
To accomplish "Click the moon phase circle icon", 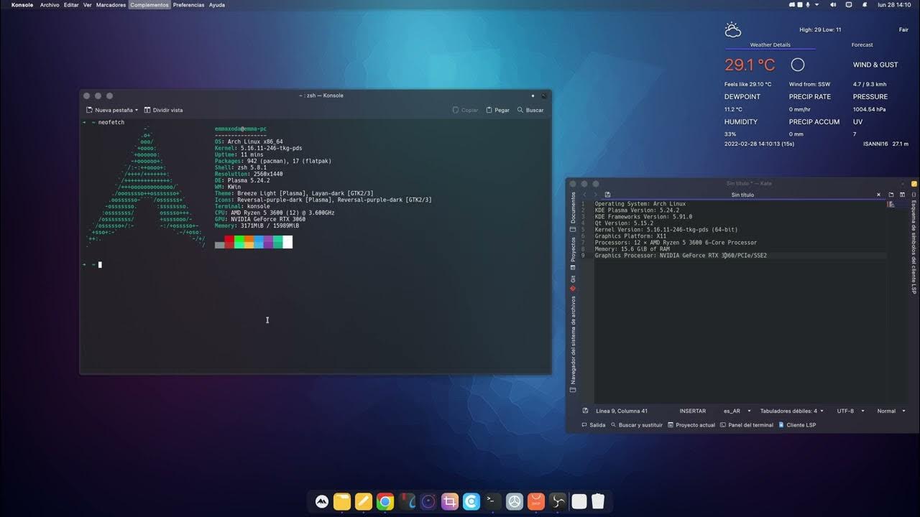I will tap(797, 65).
